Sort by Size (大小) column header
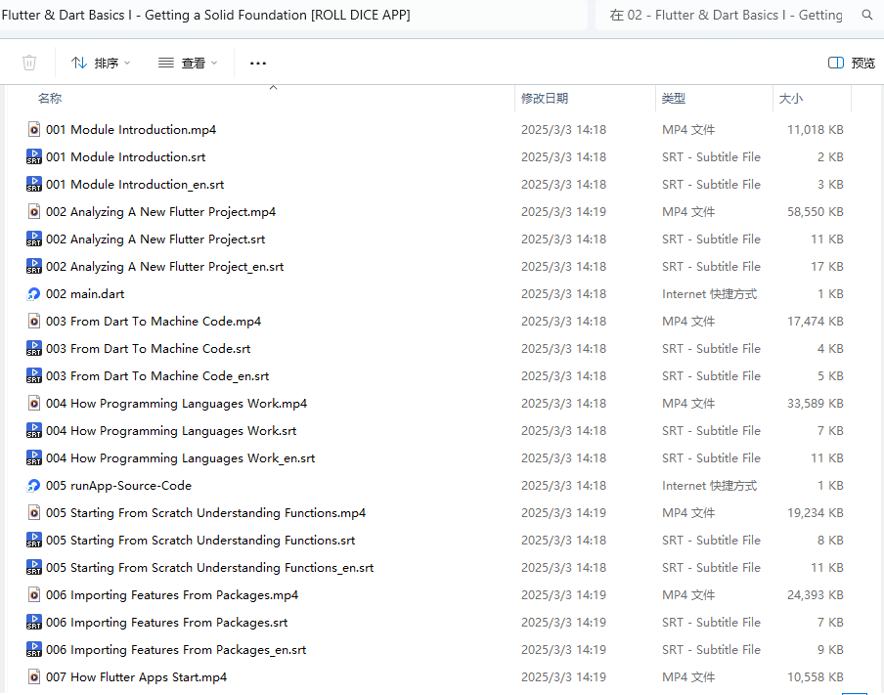The height and width of the screenshot is (695, 884). (x=790, y=98)
